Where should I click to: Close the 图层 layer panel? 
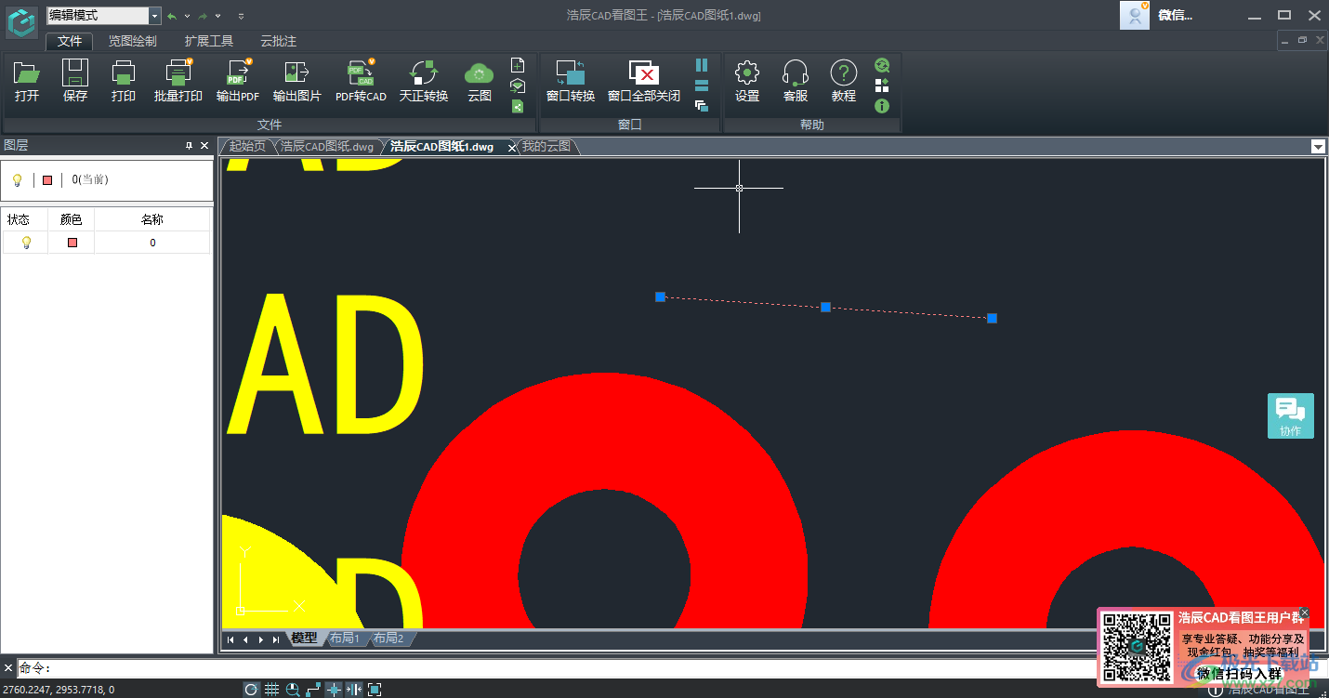coord(204,146)
